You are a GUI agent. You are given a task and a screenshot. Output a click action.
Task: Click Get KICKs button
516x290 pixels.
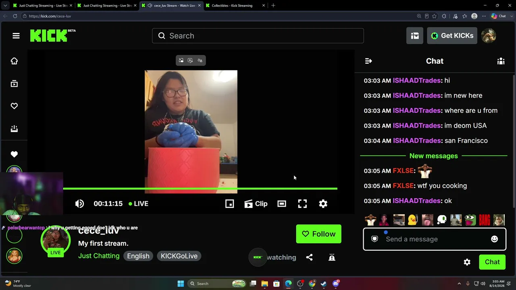452,36
